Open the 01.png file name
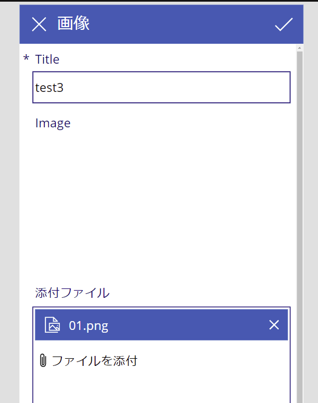The image size is (318, 403). point(88,325)
